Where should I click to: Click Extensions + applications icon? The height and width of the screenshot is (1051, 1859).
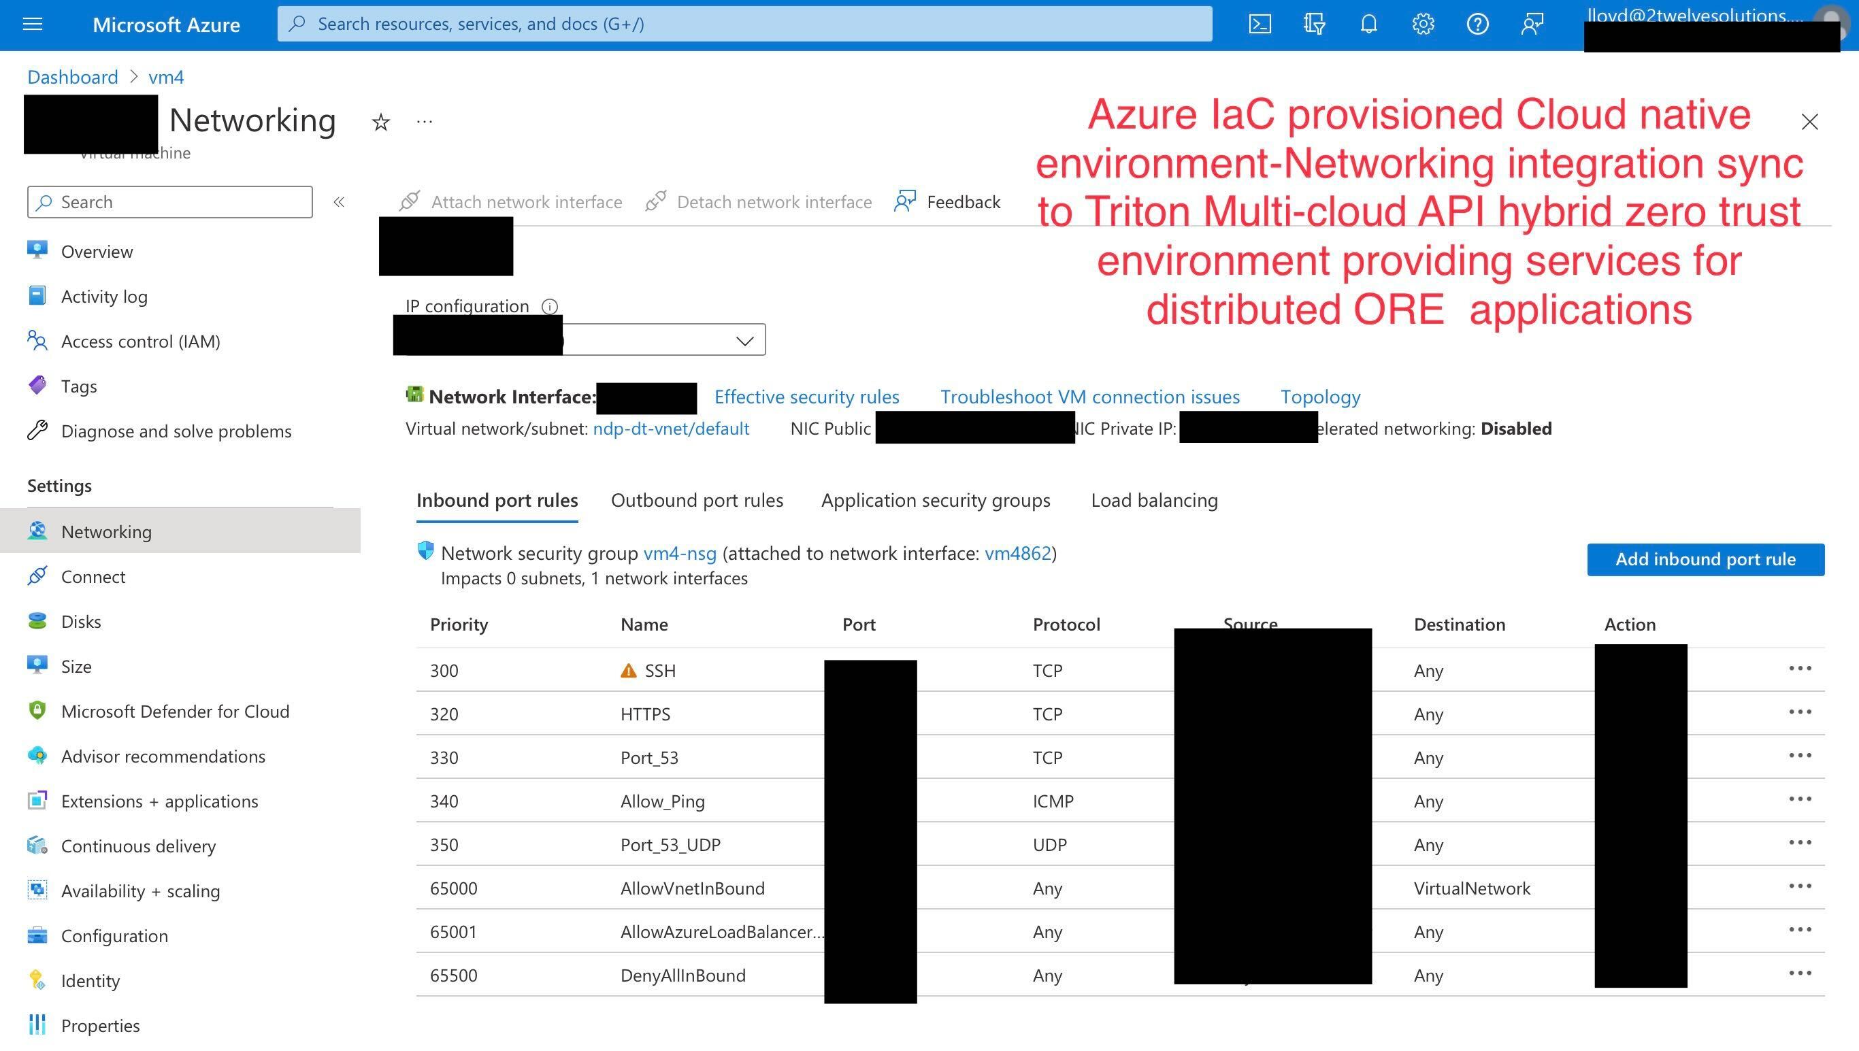[x=37, y=801]
